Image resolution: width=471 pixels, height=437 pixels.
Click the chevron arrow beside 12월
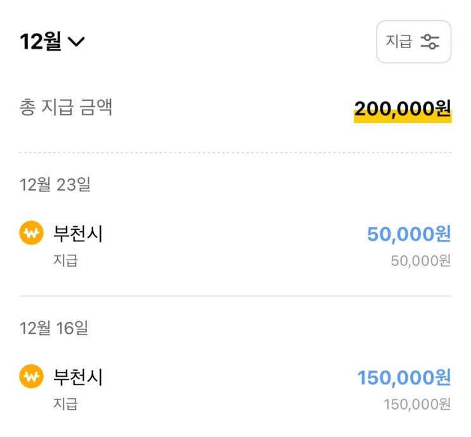[76, 42]
